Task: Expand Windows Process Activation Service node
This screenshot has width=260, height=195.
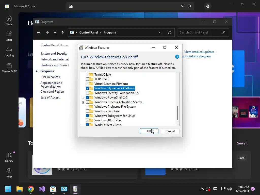Action: pos(83,102)
